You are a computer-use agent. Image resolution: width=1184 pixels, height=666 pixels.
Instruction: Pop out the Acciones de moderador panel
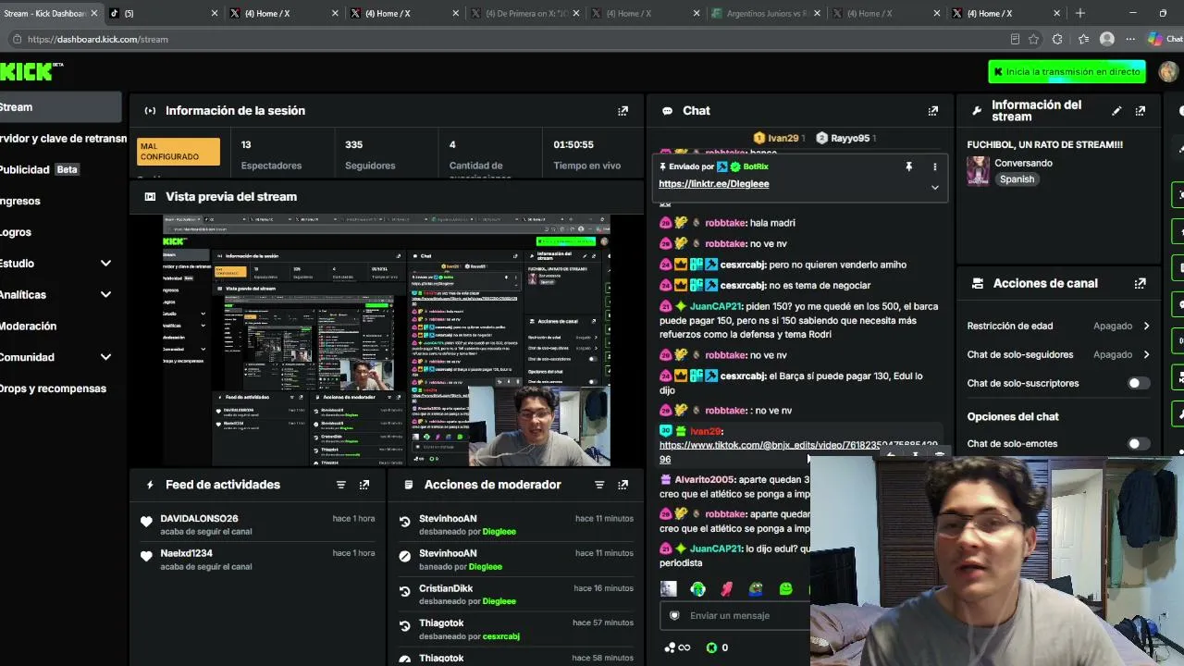click(623, 485)
